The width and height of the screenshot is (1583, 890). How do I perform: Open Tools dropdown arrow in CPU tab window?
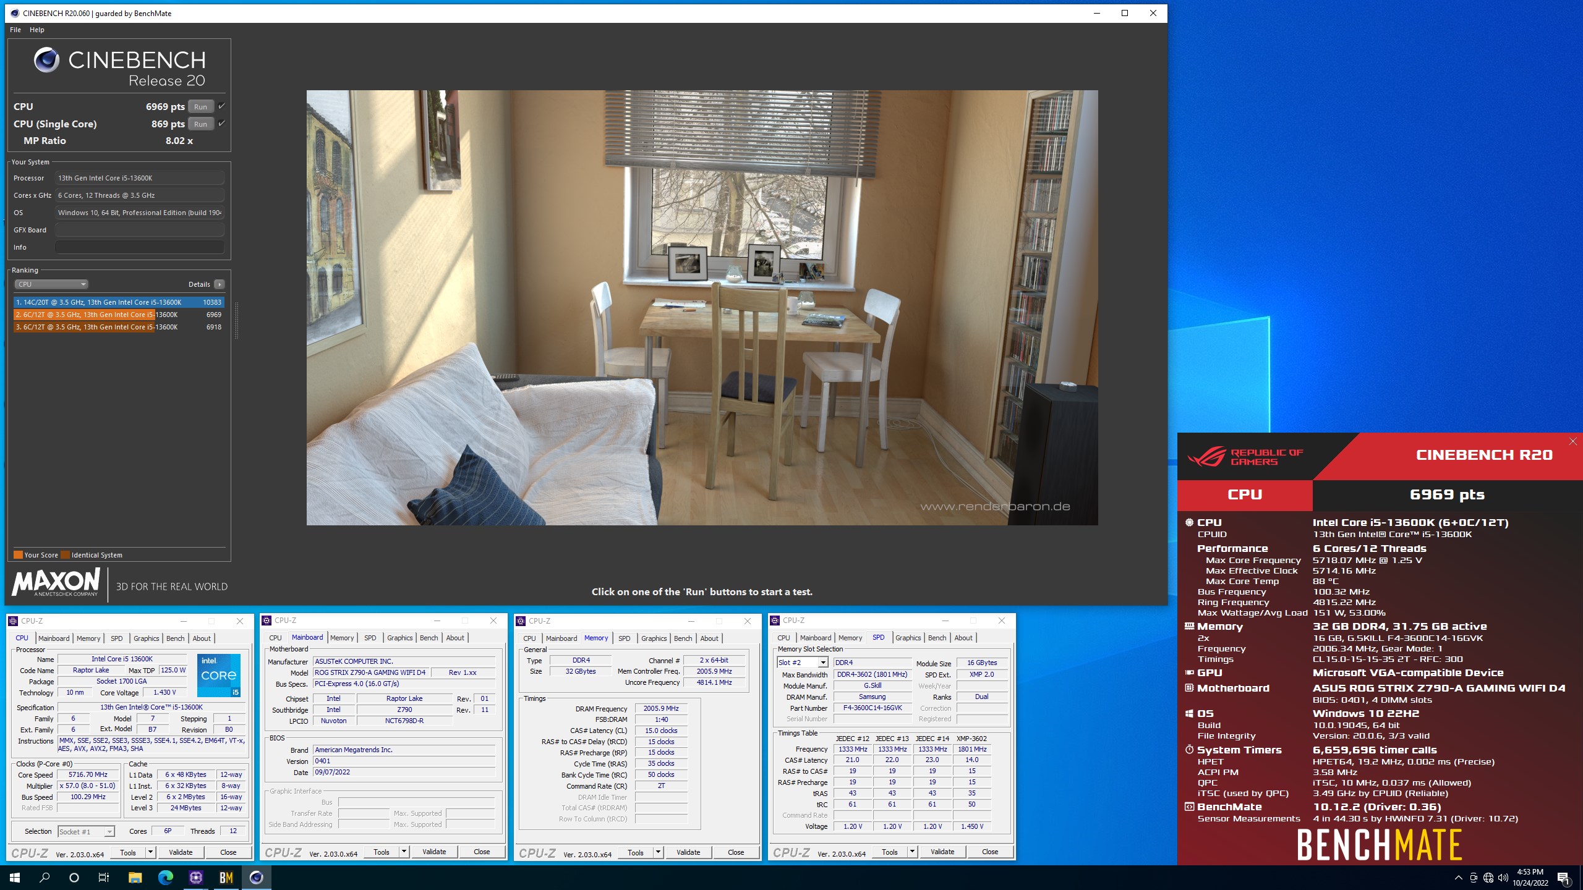[150, 852]
